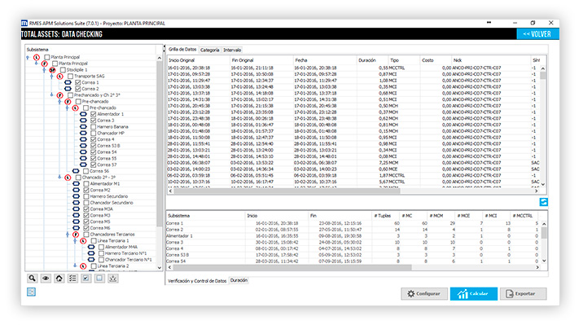This screenshot has height=325, width=583.
Task: Click the horizontal scrollbar of the data grid
Action: coord(287,191)
